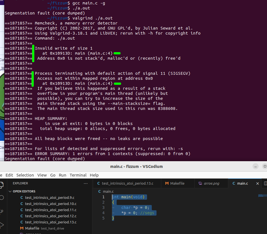Screen dimensions: 267x234
Task: Minimize the VSCodium window
Action: coord(255,166)
